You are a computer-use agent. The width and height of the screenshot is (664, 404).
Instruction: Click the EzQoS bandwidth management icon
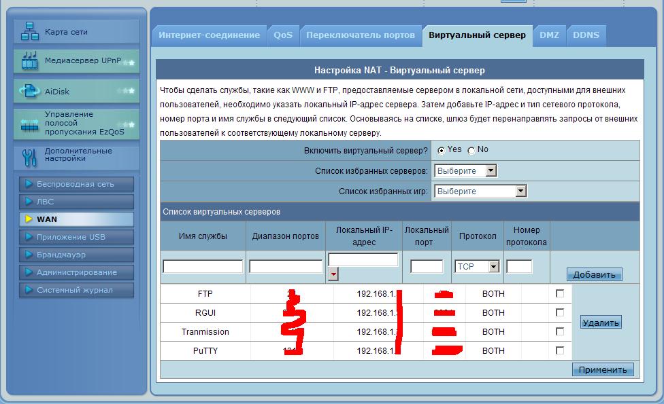click(x=30, y=124)
